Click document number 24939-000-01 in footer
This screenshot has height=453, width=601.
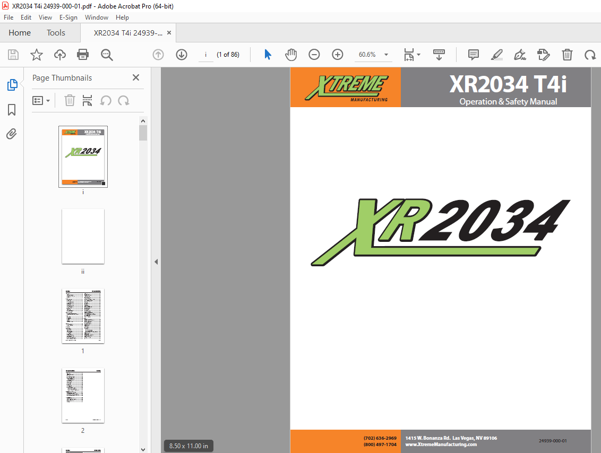[x=553, y=441]
